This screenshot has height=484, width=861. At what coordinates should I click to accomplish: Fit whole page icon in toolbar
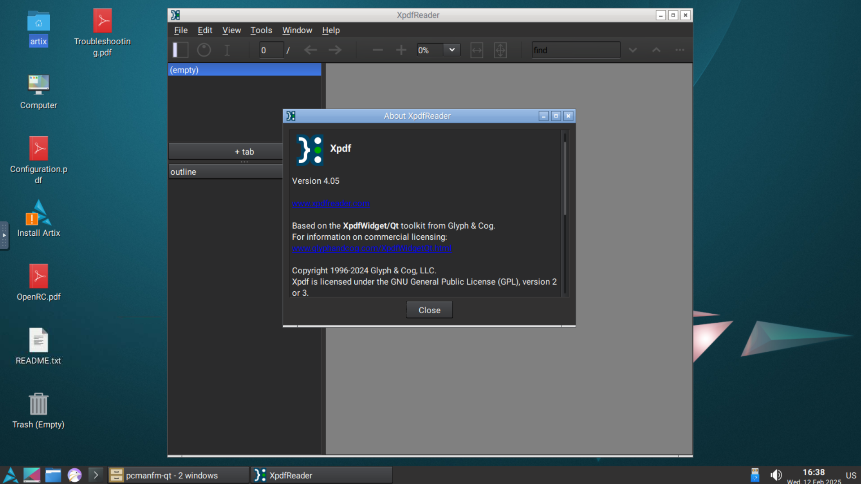coord(500,50)
